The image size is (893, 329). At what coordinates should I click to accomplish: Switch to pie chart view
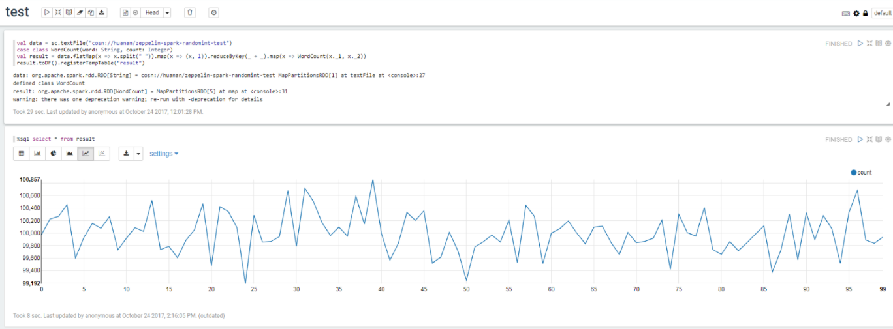tap(54, 154)
